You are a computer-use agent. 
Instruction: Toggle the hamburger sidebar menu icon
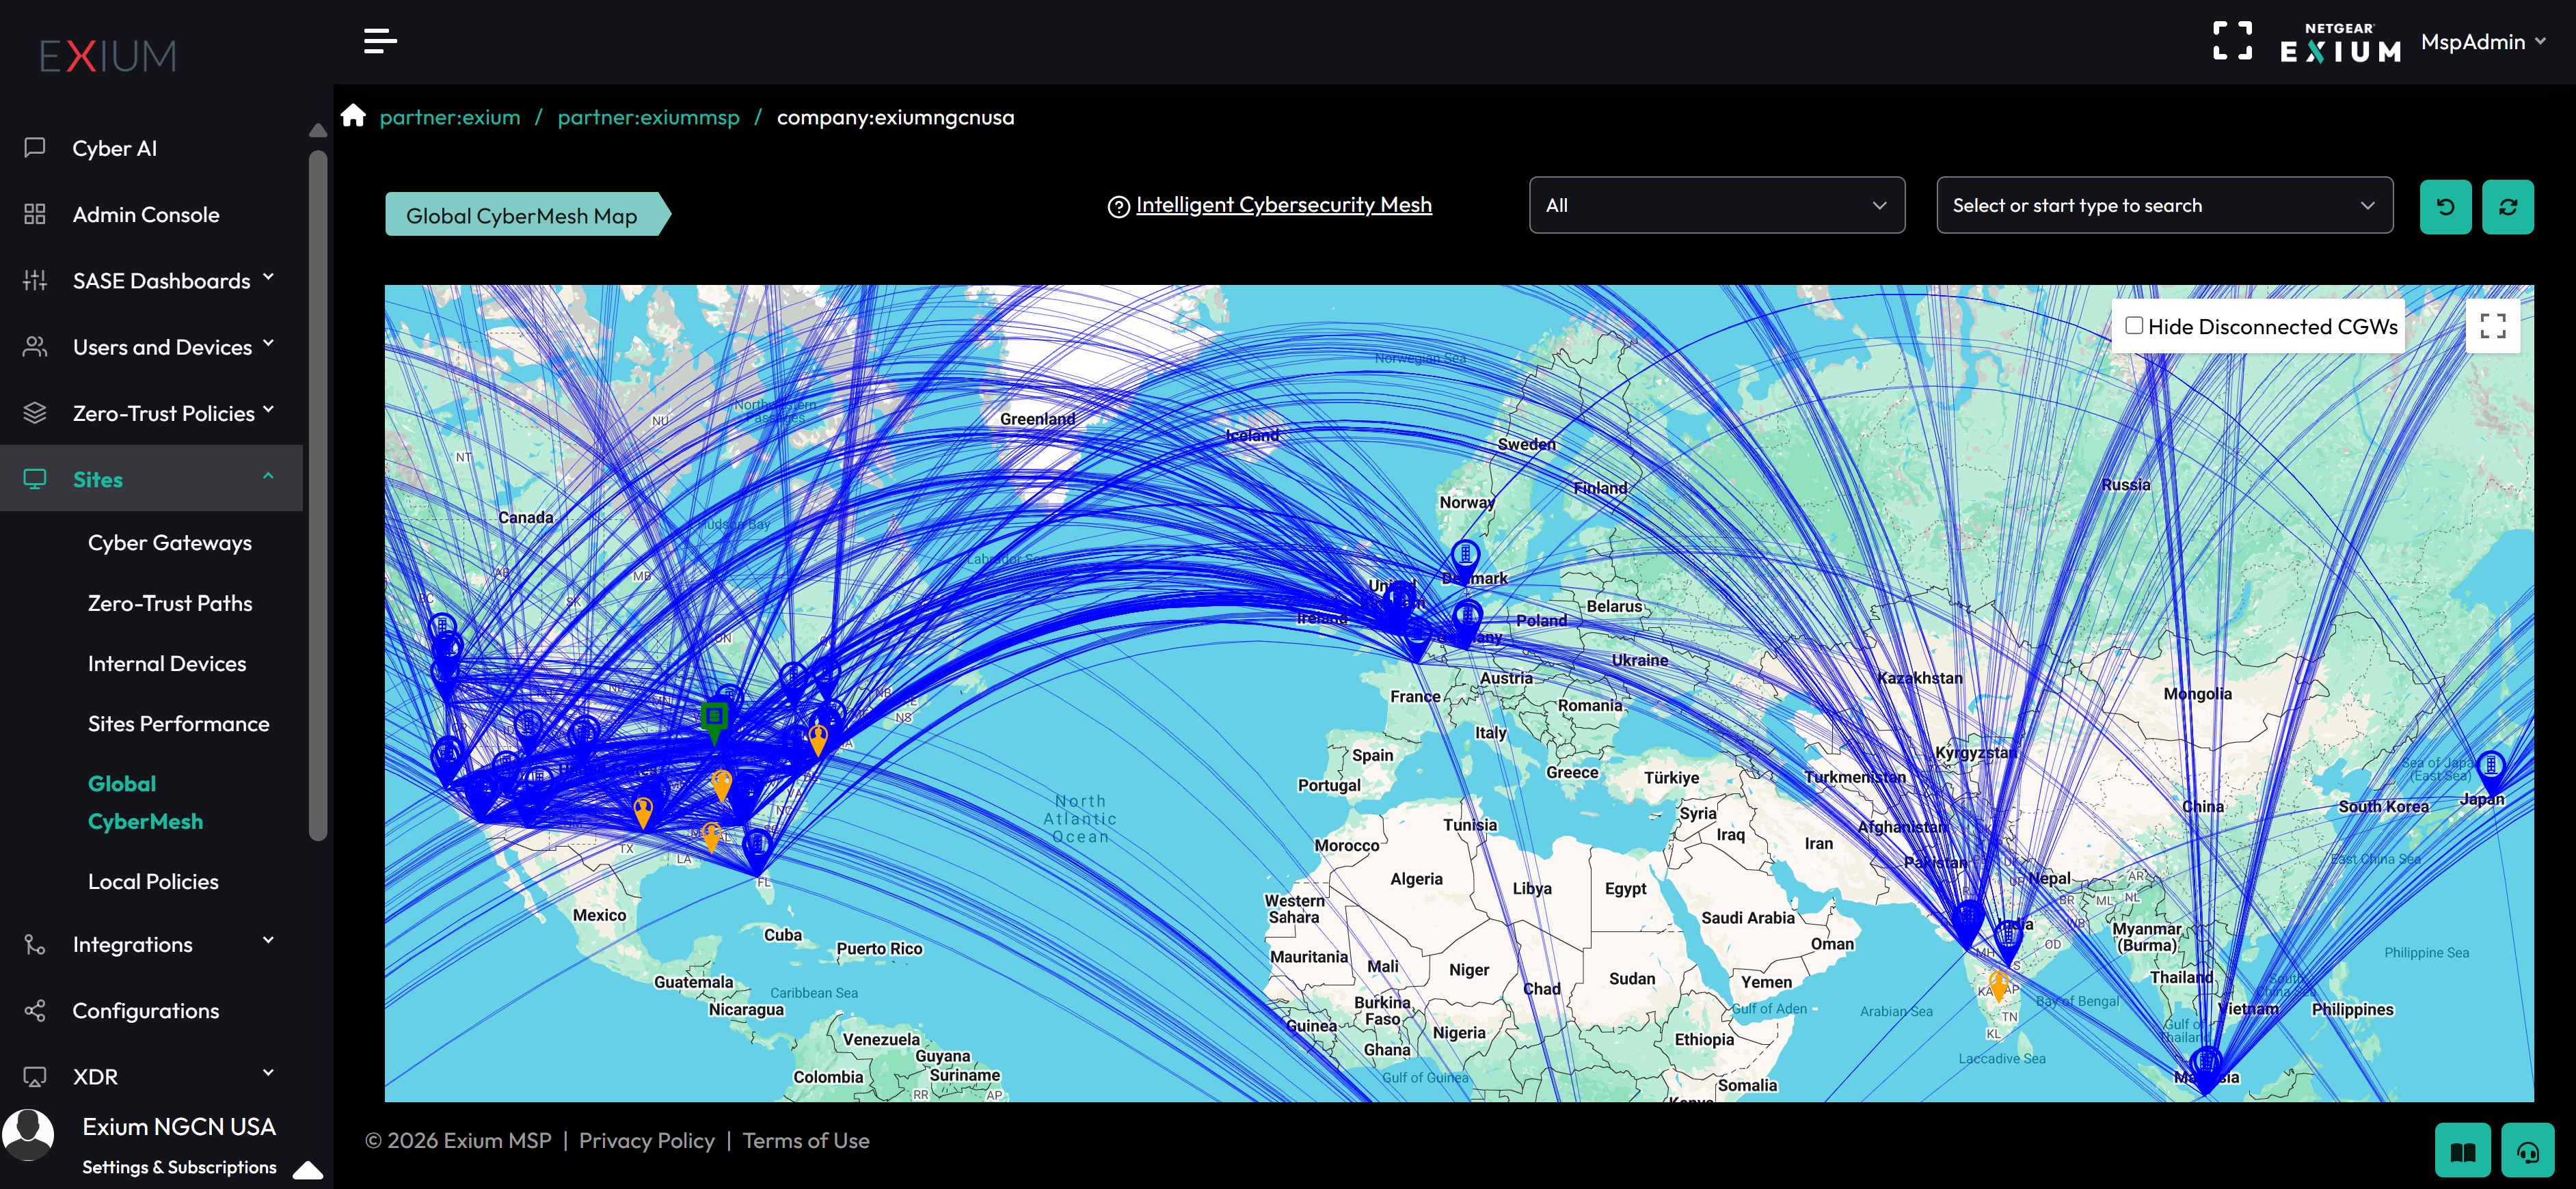coord(380,41)
